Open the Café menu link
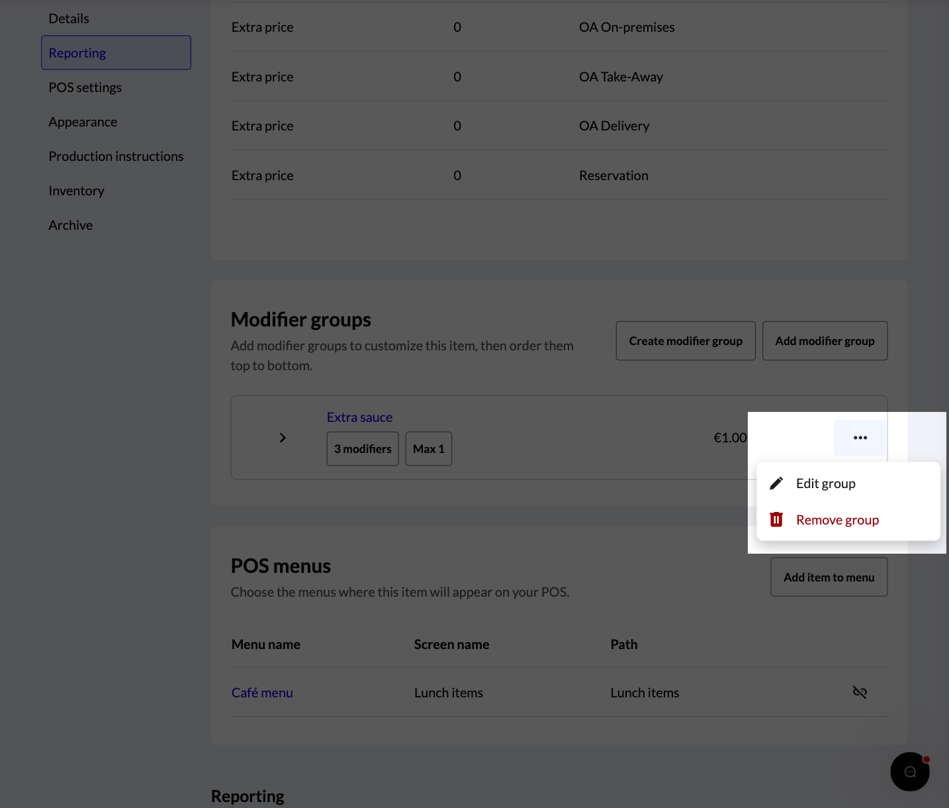 pyautogui.click(x=262, y=693)
